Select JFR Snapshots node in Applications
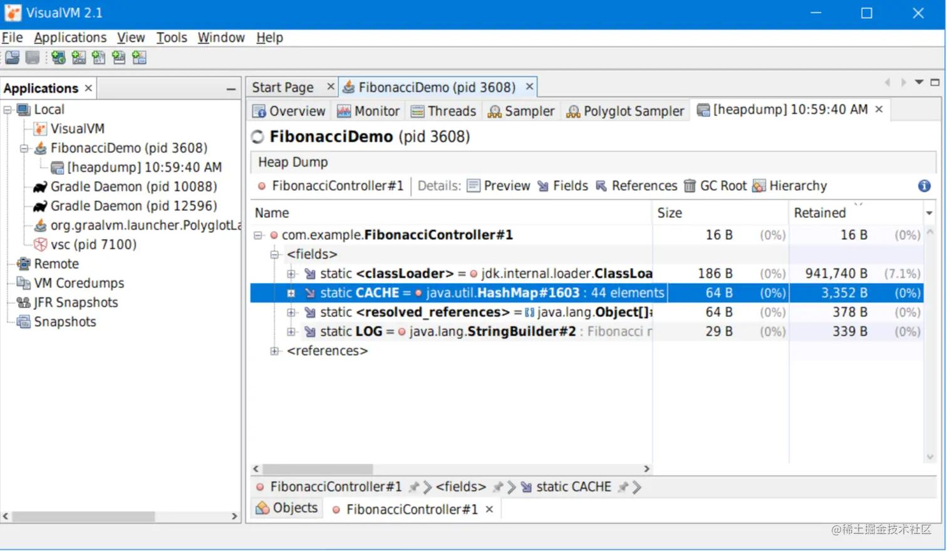947x551 pixels. 67,303
